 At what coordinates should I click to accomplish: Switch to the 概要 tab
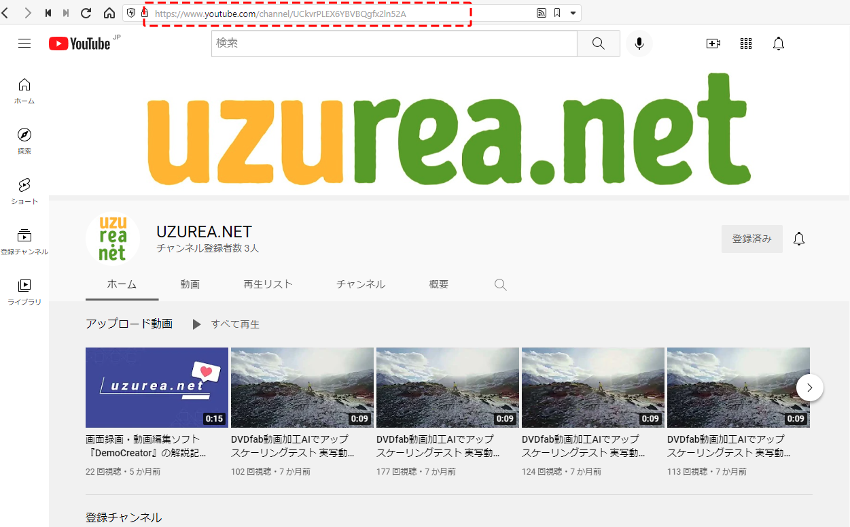click(439, 284)
